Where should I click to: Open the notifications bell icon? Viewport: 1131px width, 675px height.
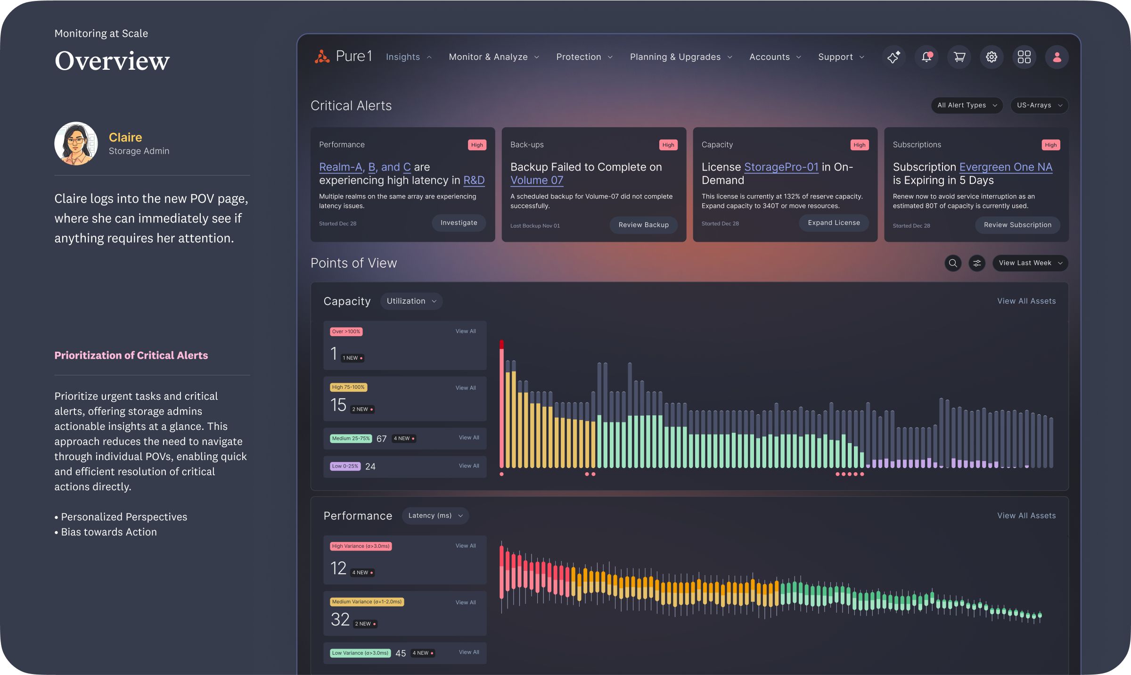[926, 57]
